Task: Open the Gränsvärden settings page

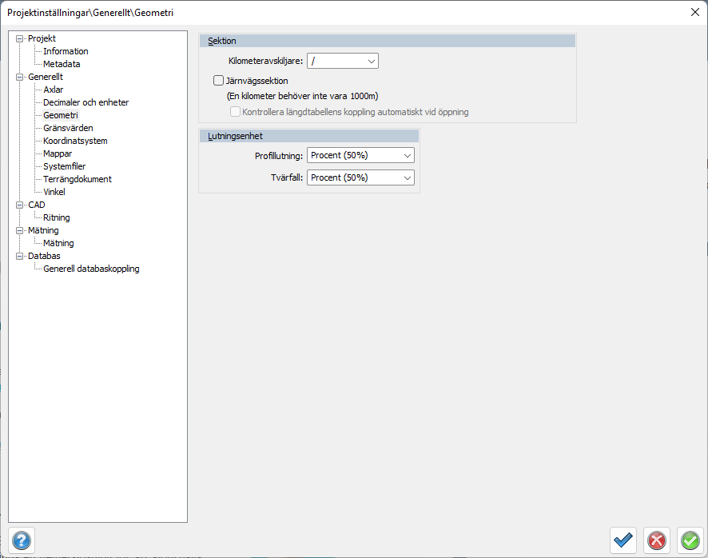Action: tap(68, 128)
